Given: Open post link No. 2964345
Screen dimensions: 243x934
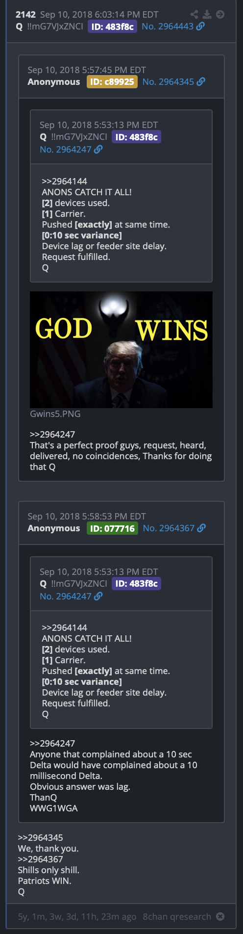Looking at the screenshot, I should (x=168, y=82).
